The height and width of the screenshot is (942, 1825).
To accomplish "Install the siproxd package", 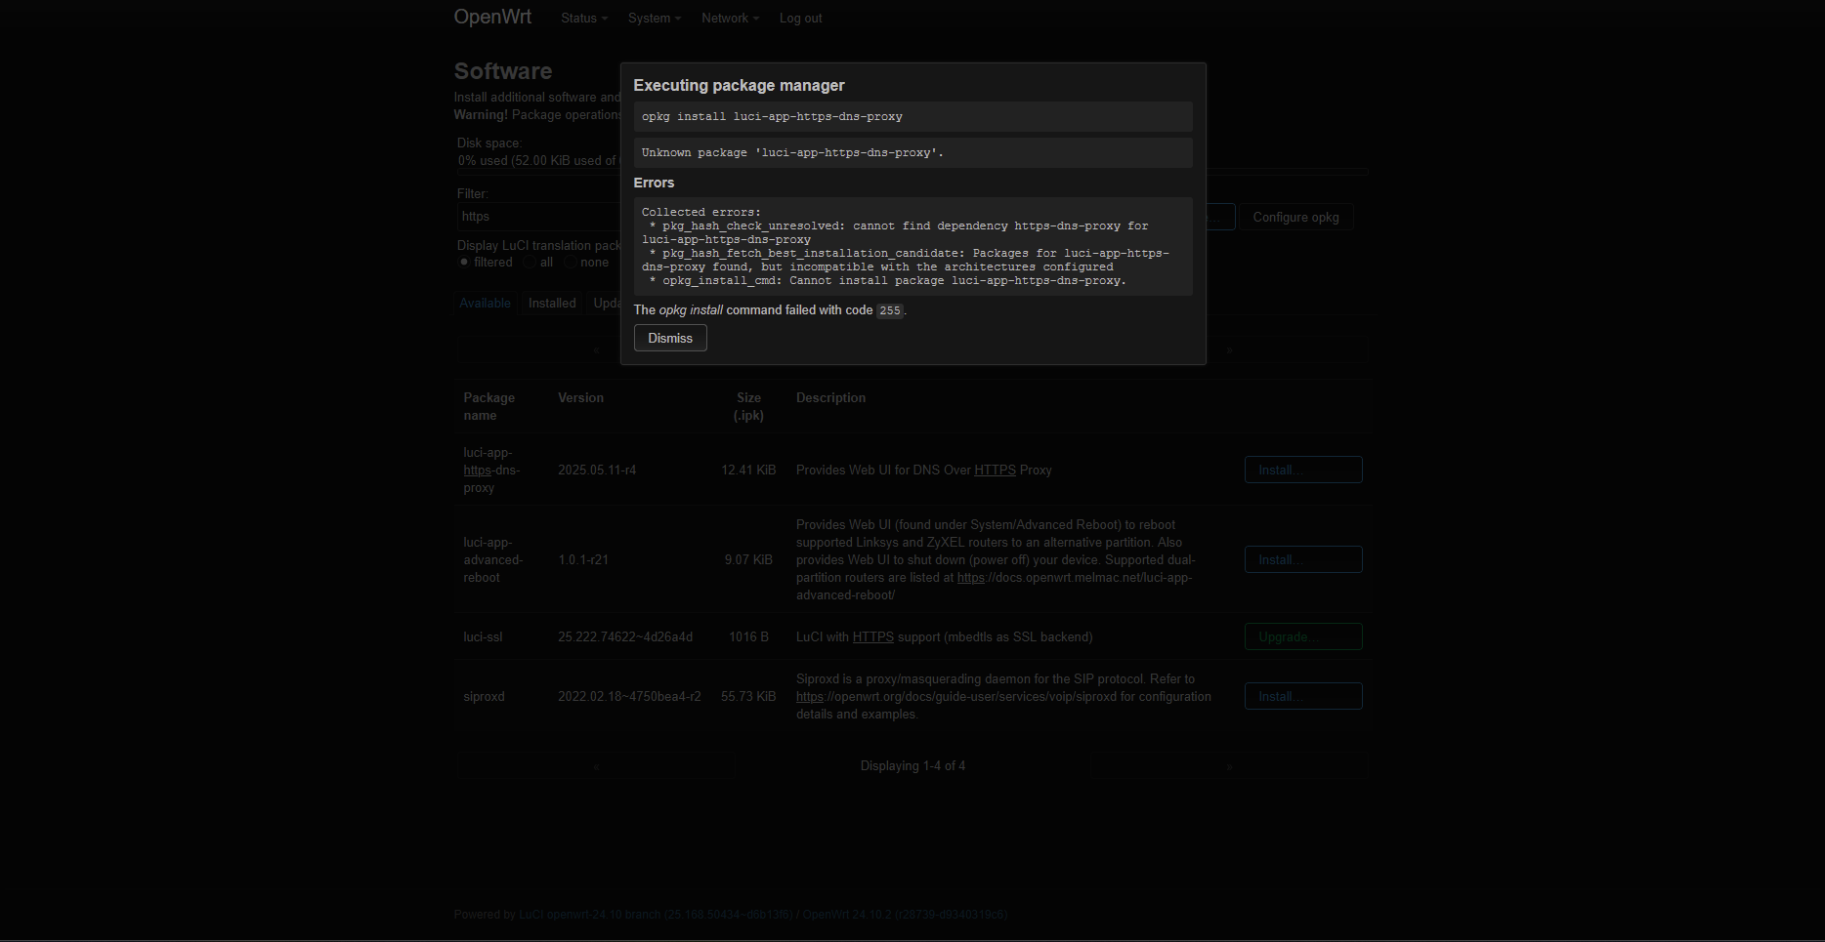I will pyautogui.click(x=1303, y=696).
